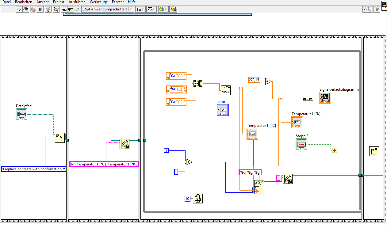Image resolution: width=387 pixels, height=231 pixels.
Task: Open the Datei menu
Action: point(6,2)
